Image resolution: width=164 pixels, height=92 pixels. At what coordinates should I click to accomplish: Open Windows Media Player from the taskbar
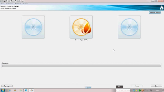click(15, 90)
